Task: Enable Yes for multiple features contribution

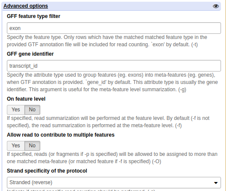Action: coord(16,146)
